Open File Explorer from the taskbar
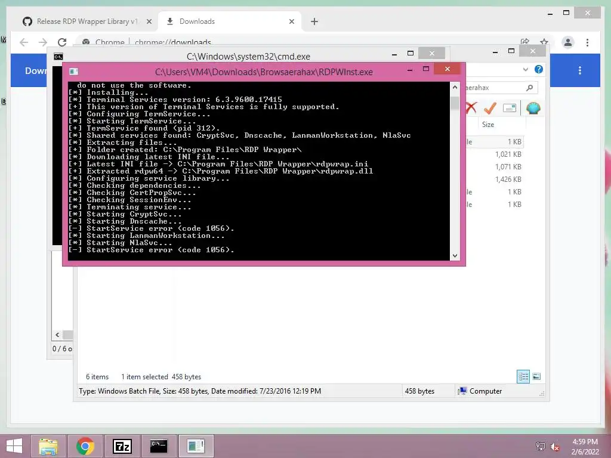 click(x=48, y=446)
